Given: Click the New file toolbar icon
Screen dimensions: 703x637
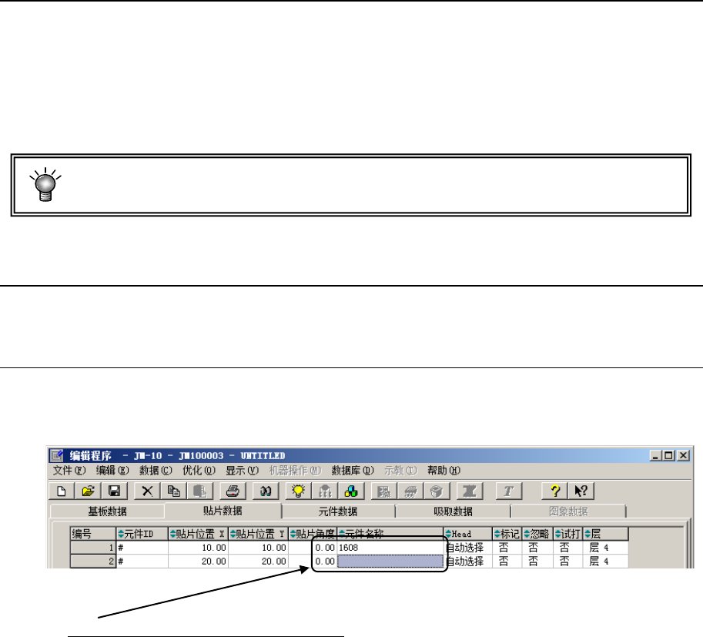Looking at the screenshot, I should pyautogui.click(x=62, y=491).
